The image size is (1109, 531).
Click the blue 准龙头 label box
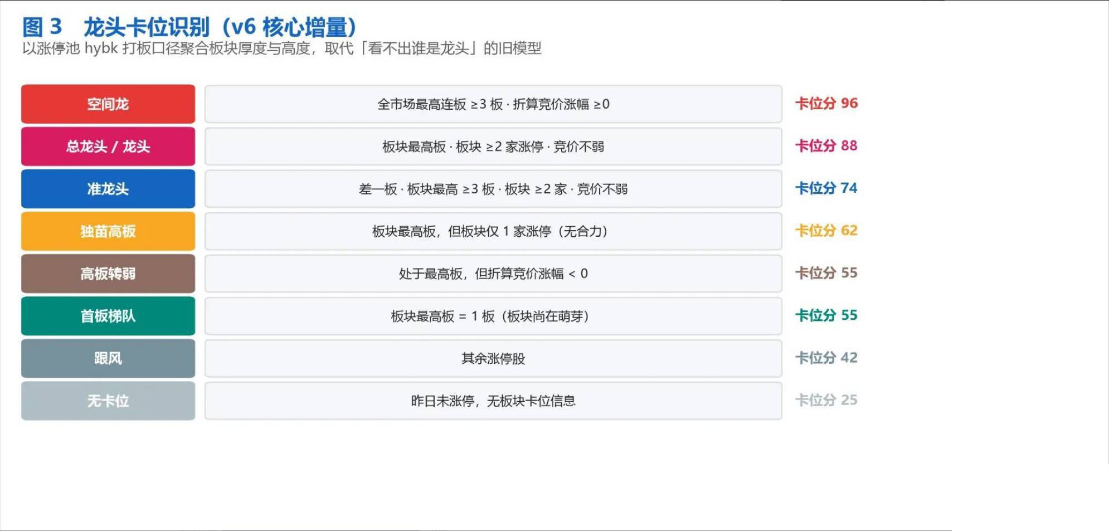click(108, 189)
